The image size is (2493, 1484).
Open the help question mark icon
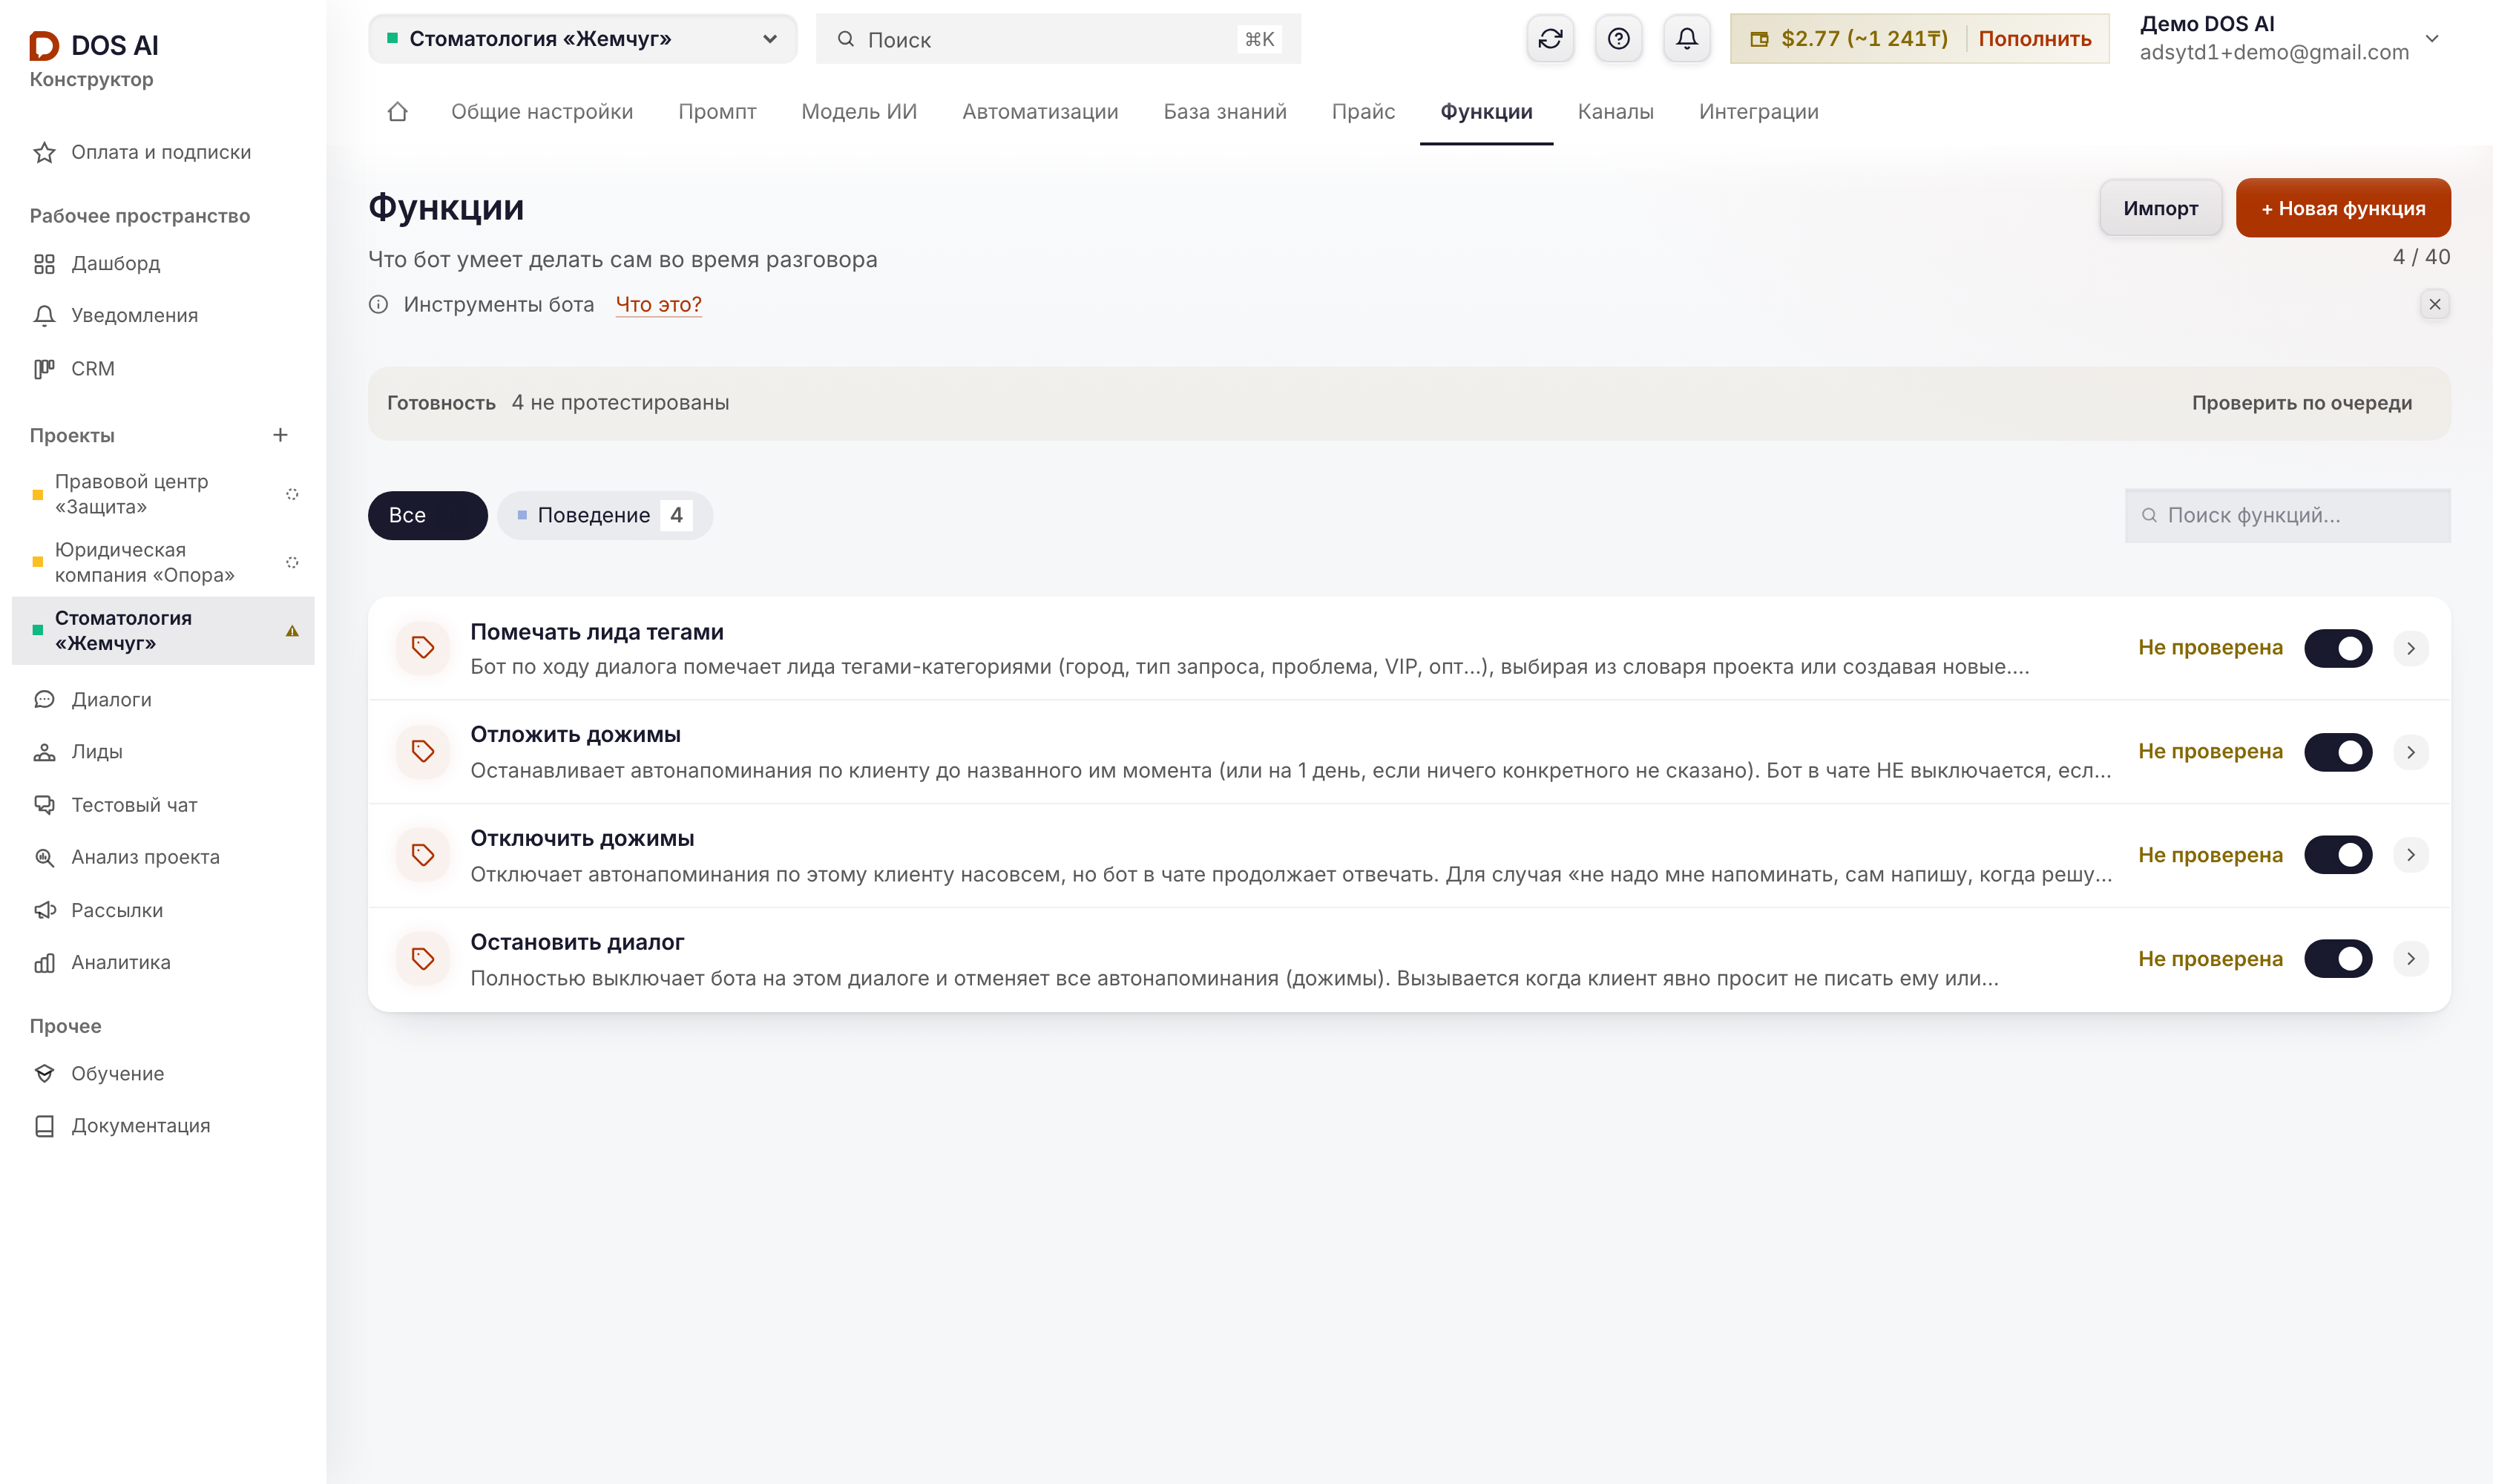pyautogui.click(x=1618, y=39)
